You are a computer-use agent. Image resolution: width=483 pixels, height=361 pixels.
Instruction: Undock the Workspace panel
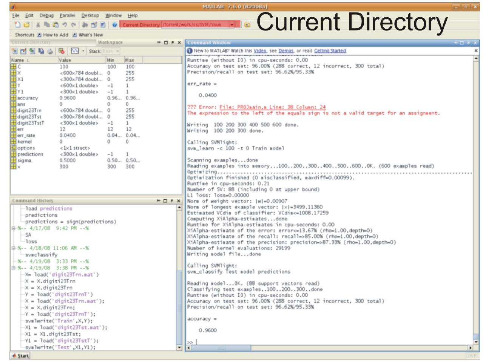click(173, 43)
